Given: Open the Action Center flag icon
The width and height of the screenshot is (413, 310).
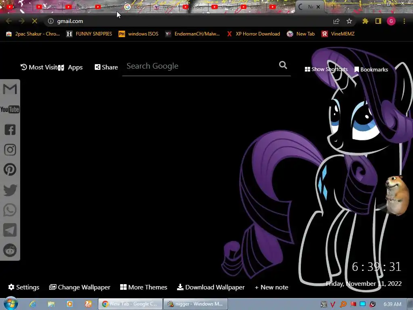Looking at the screenshot, I should [x=353, y=304].
